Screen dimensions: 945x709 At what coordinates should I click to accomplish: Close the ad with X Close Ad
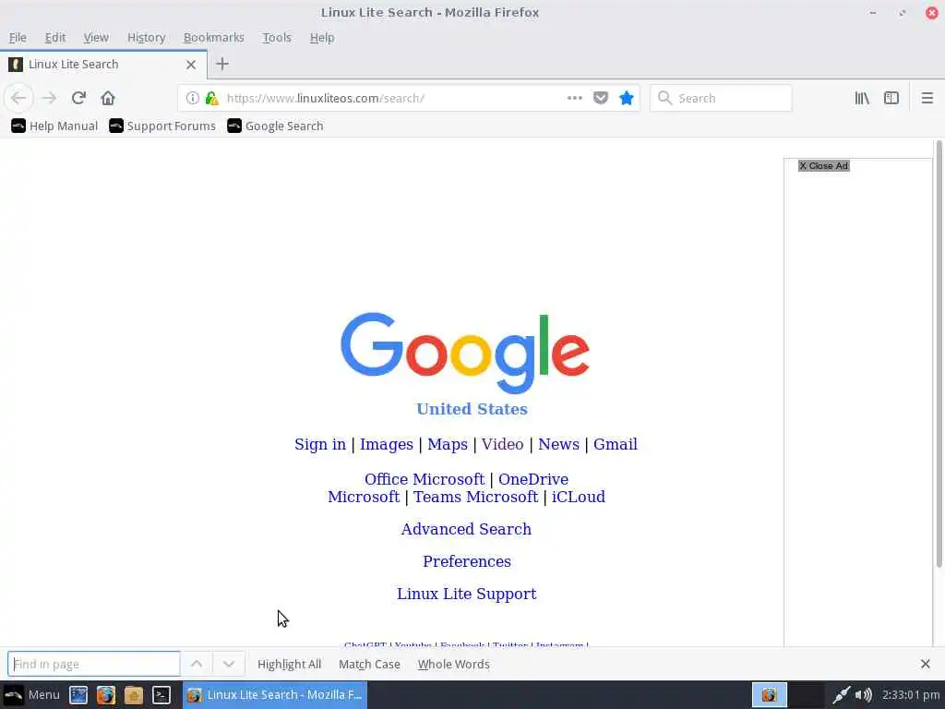pos(824,166)
